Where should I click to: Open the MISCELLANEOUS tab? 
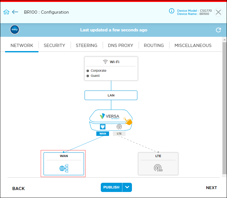click(193, 45)
